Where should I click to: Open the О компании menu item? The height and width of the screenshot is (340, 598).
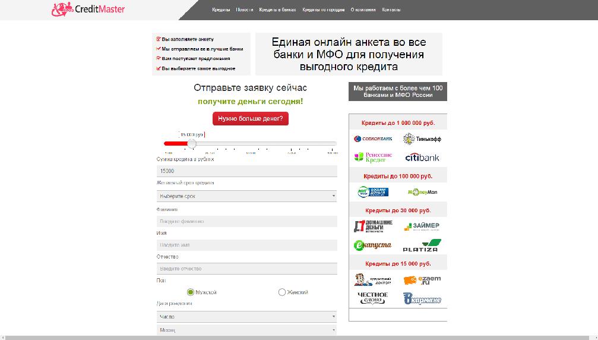(x=363, y=10)
